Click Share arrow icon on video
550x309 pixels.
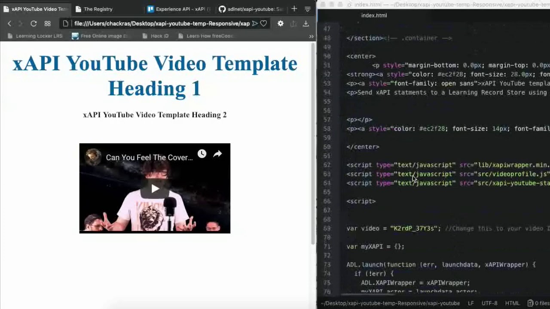point(217,154)
